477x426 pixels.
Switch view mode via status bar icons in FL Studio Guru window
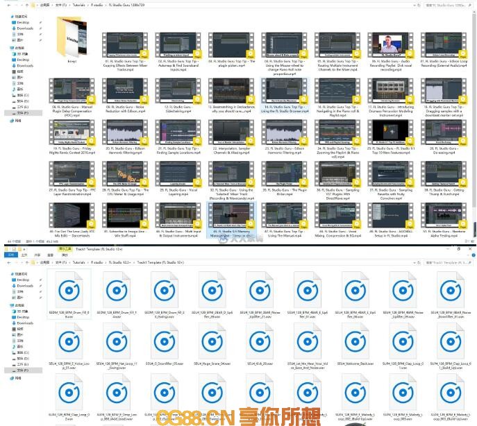469,241
